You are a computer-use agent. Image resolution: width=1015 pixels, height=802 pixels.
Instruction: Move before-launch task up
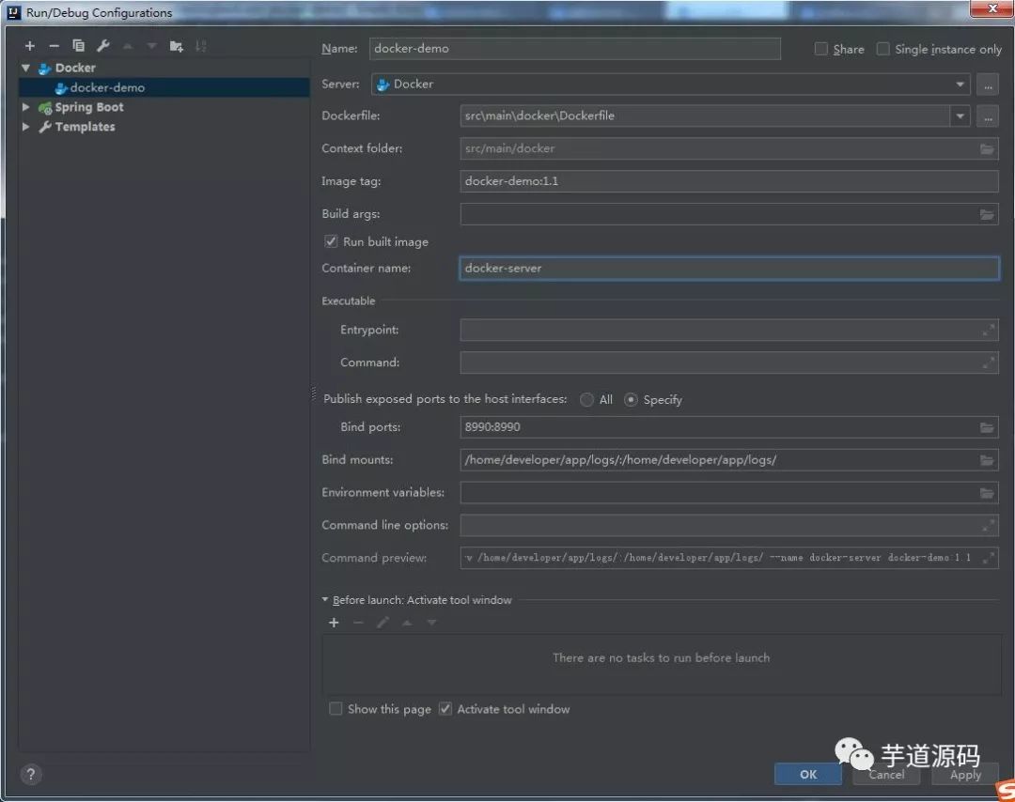pos(407,623)
